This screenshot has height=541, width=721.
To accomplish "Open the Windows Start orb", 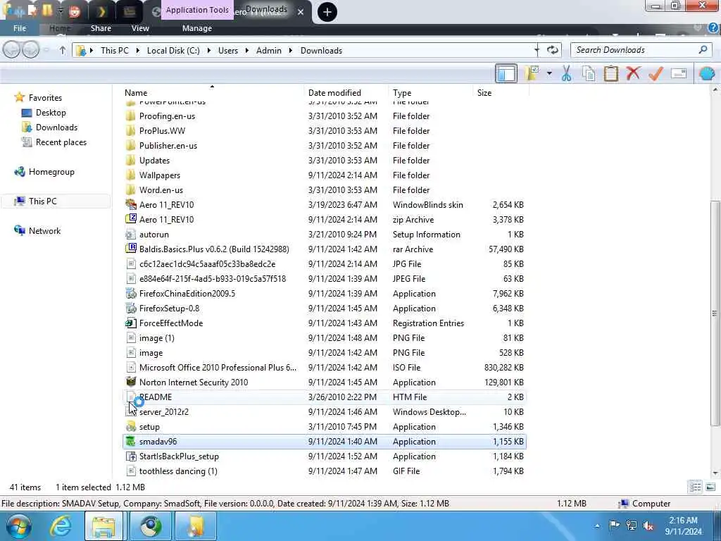I will click(x=18, y=526).
